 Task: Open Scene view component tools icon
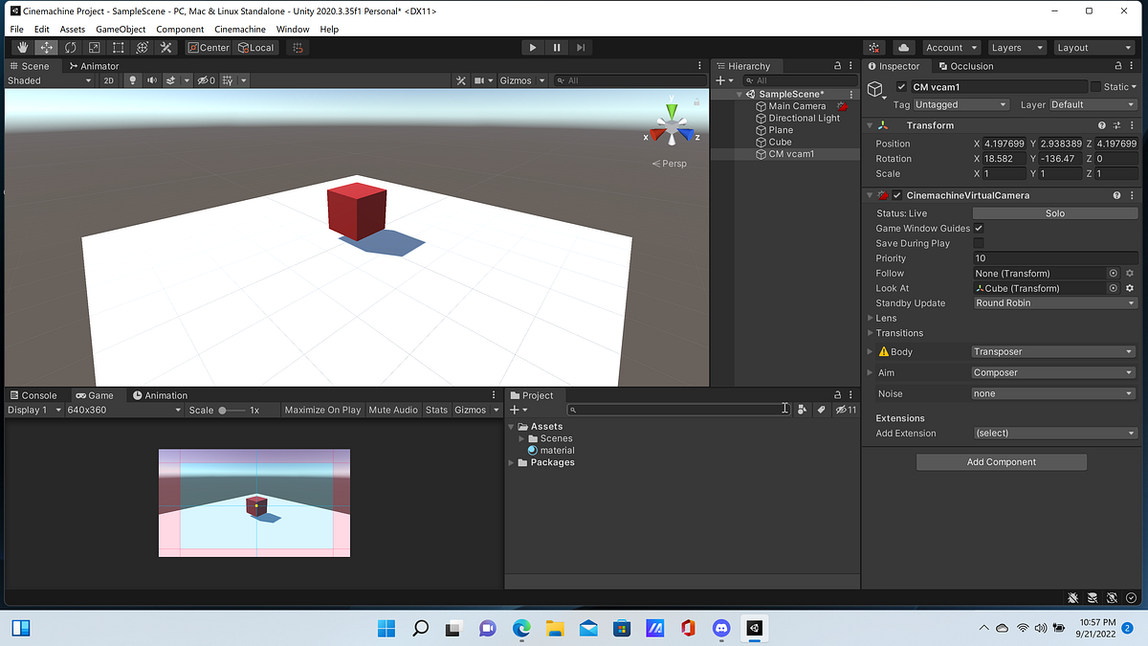[460, 80]
